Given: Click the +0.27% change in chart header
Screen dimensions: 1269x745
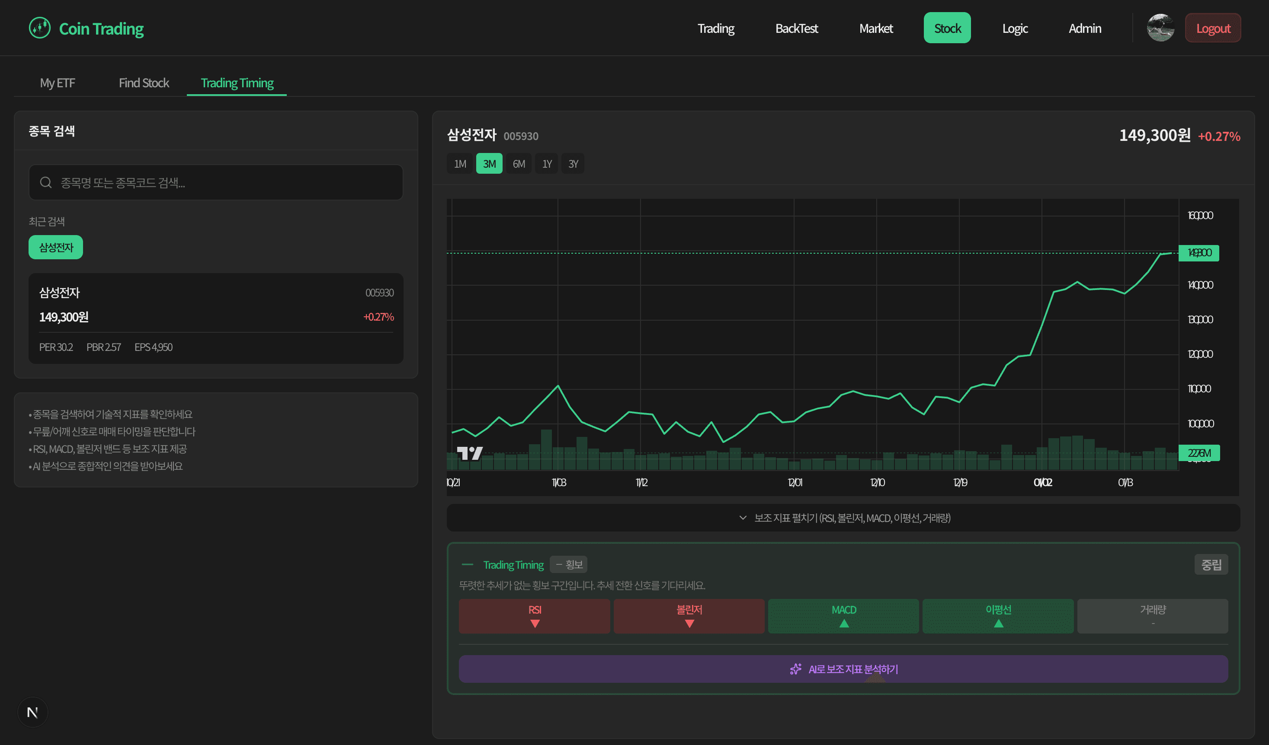Looking at the screenshot, I should click(1219, 136).
